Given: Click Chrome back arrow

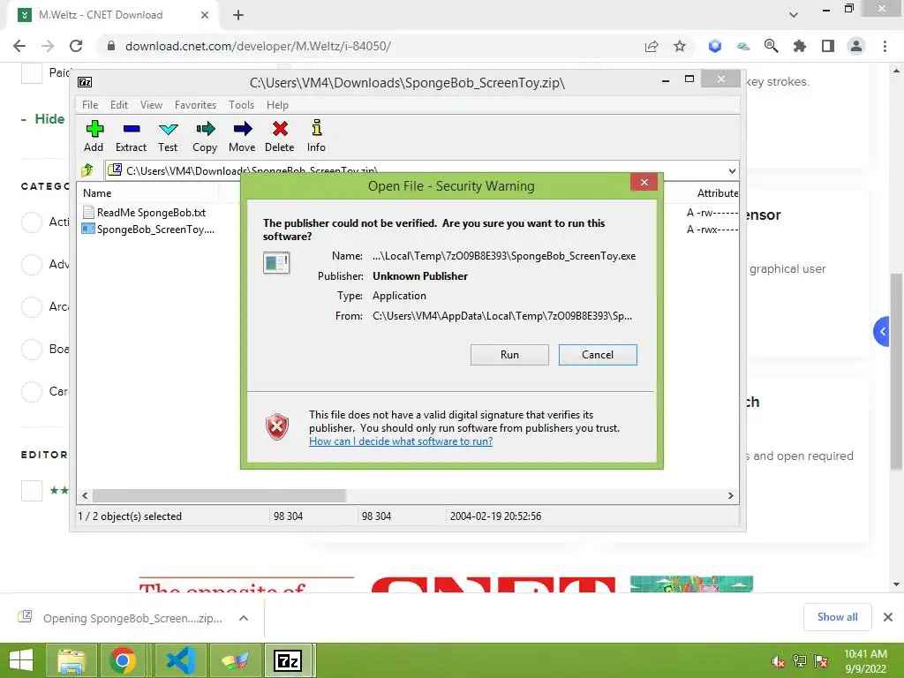Looking at the screenshot, I should 19,46.
